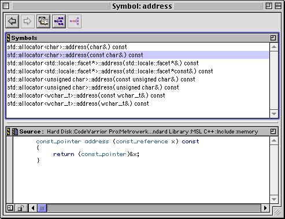Click the forward arrow toolbar button
Viewport: 285px width, 219px height.
(28, 21)
